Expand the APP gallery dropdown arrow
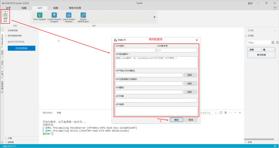Viewport: 279px width, 148px height. [154, 17]
